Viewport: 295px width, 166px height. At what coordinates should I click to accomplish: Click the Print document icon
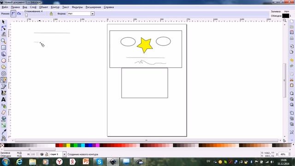(x=292, y=38)
